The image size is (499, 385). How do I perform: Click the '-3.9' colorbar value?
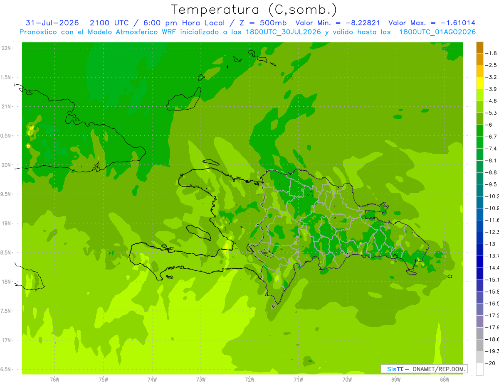click(492, 89)
